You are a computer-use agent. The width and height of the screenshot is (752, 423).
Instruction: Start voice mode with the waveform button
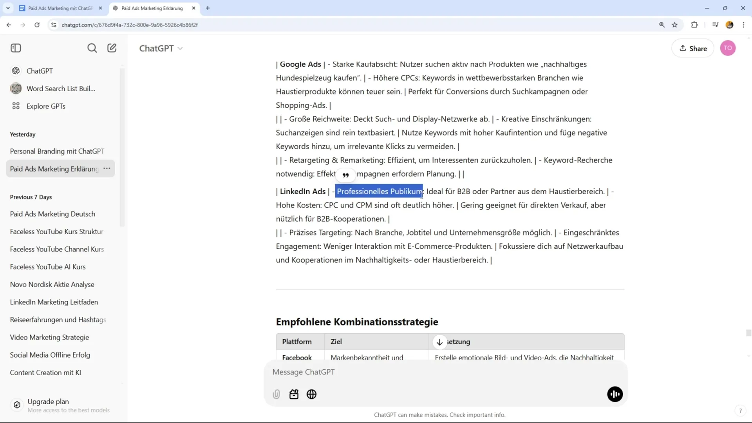click(615, 394)
